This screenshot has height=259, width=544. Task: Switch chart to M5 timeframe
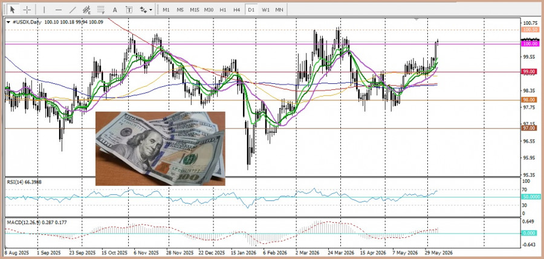[180, 10]
